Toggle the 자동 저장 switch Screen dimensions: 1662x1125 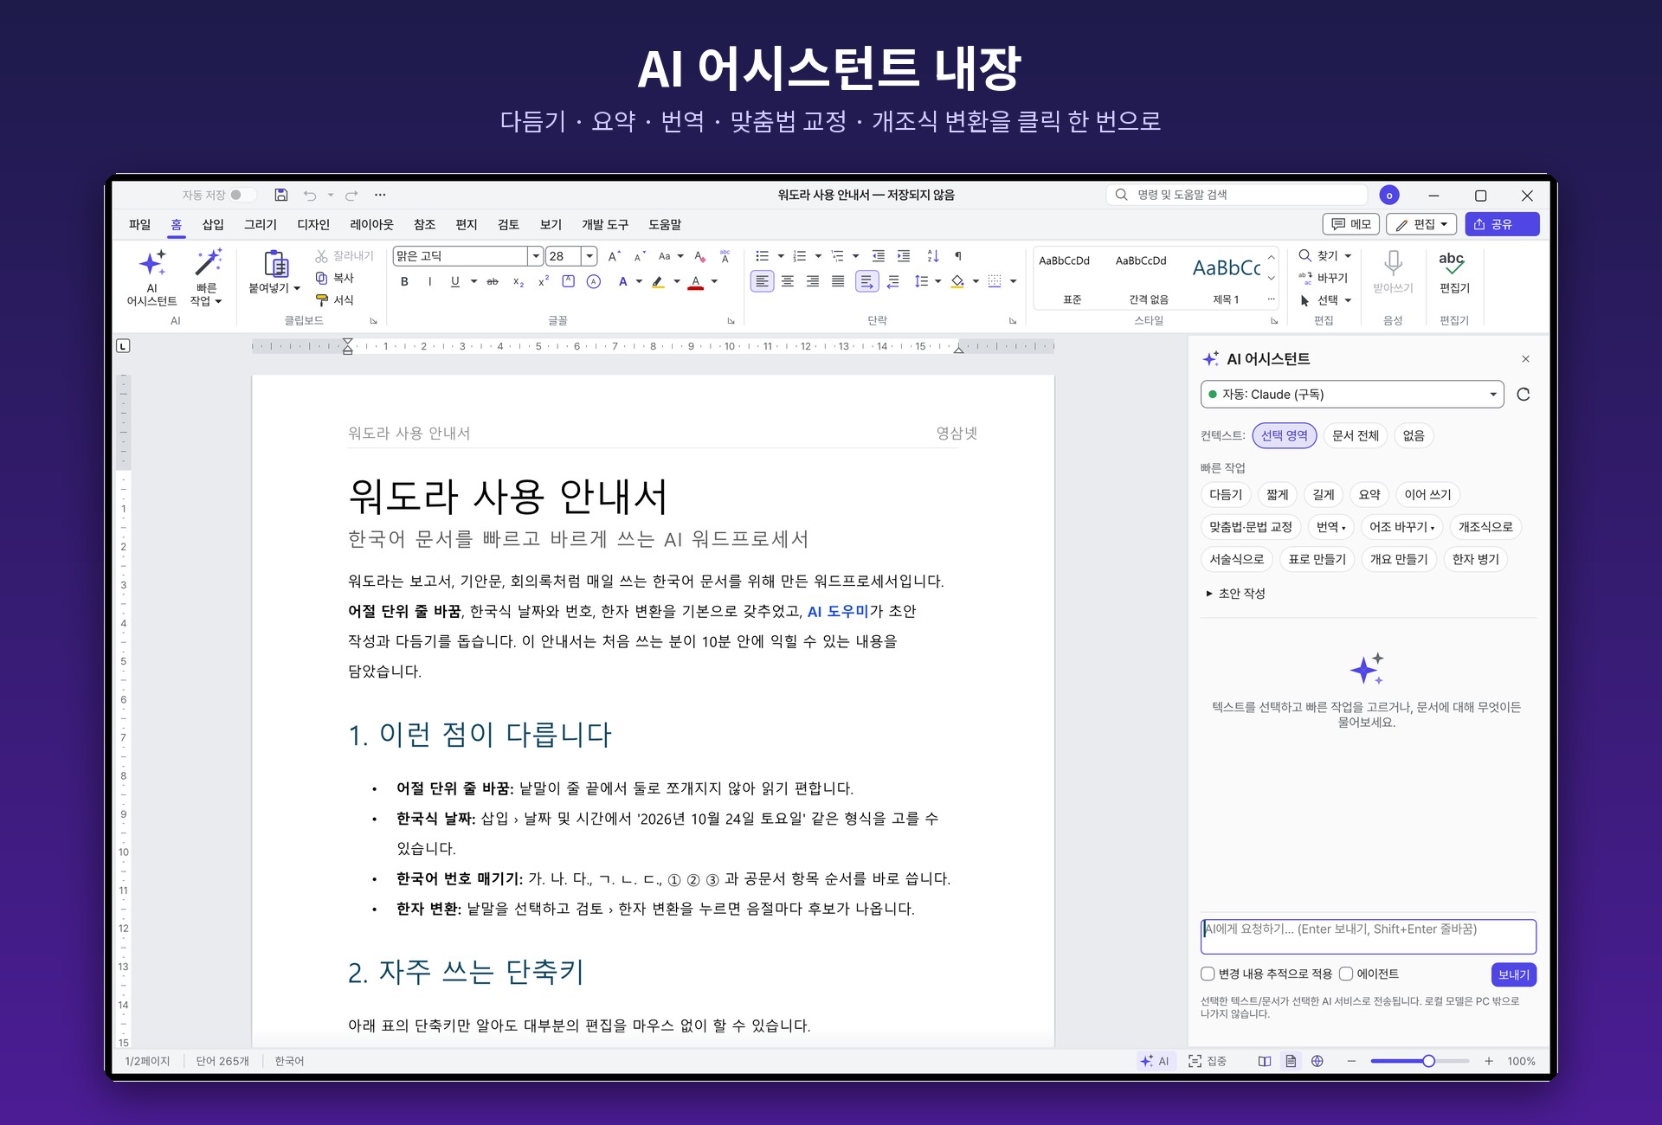pyautogui.click(x=242, y=195)
